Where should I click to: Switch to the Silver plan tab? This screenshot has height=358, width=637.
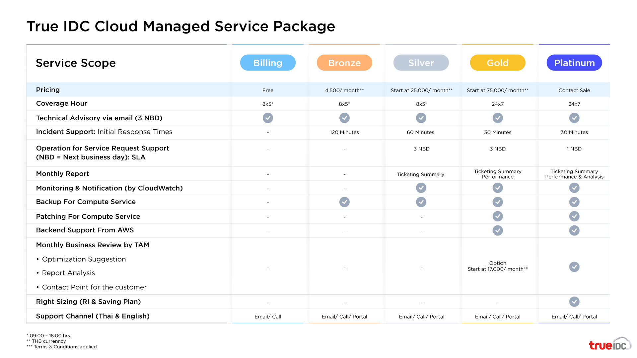[421, 63]
